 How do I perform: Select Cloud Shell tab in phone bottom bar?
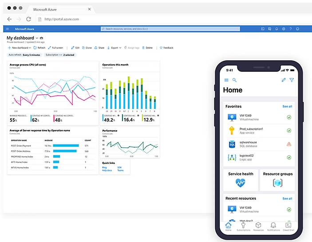click(288, 226)
